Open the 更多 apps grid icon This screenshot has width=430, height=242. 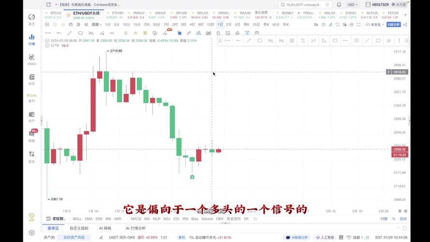[x=31, y=157]
